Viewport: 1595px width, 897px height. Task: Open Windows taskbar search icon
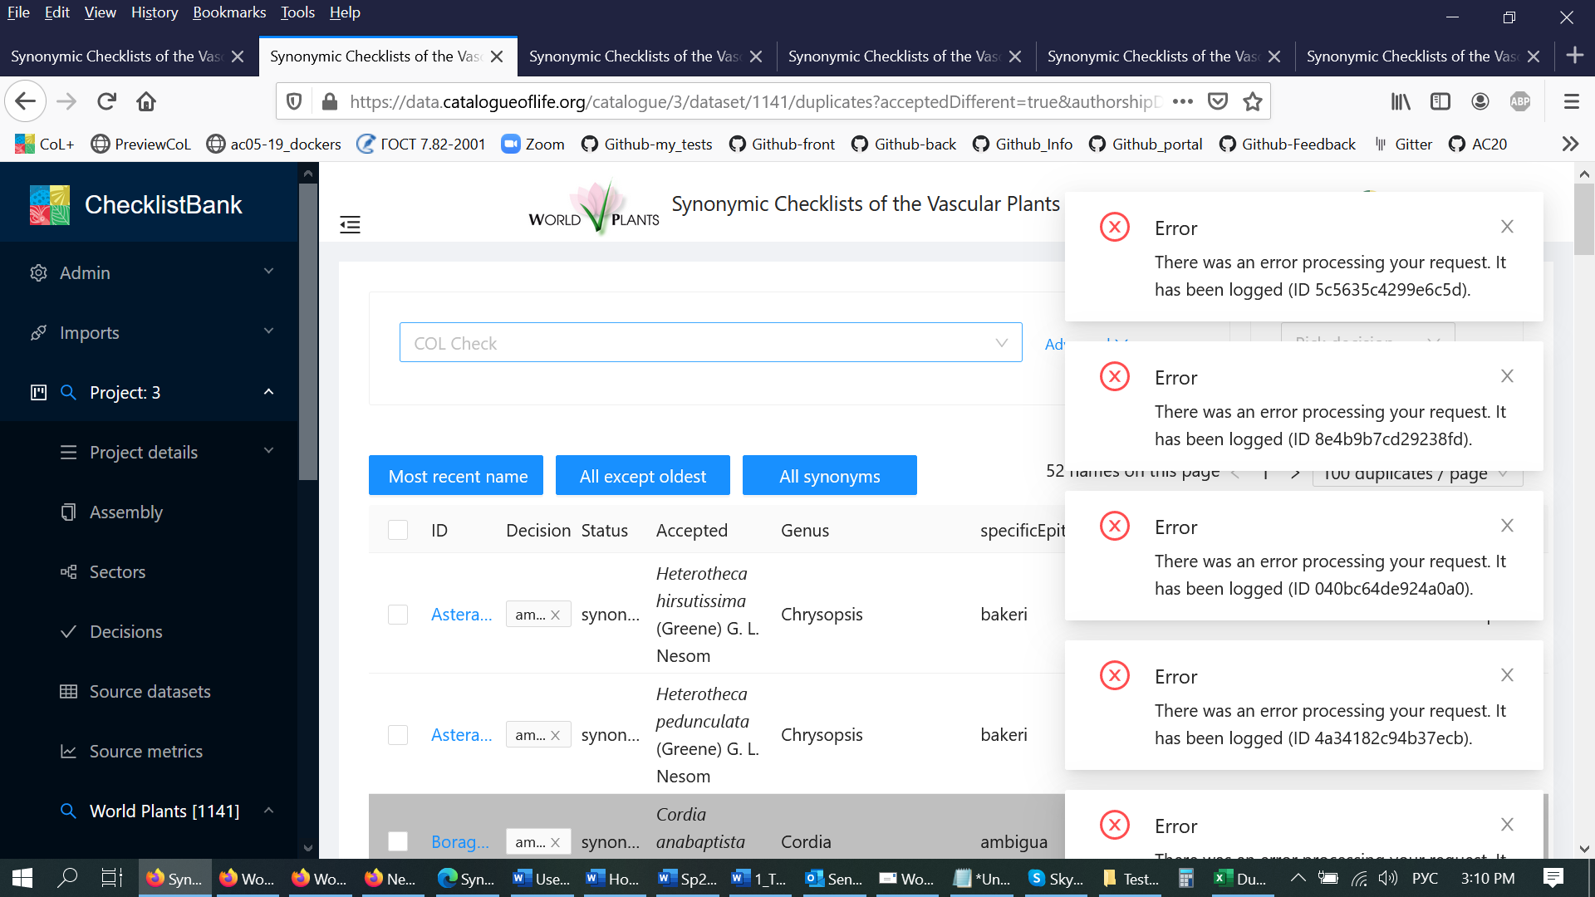pos(66,878)
